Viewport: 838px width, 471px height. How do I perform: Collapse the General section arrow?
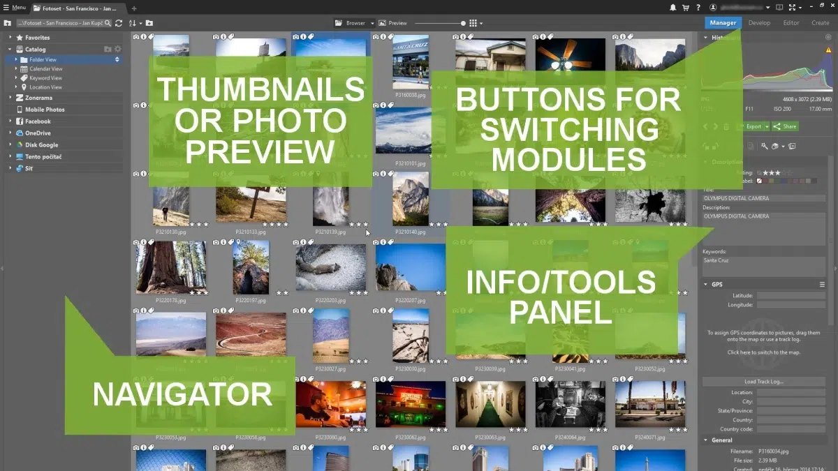point(705,440)
